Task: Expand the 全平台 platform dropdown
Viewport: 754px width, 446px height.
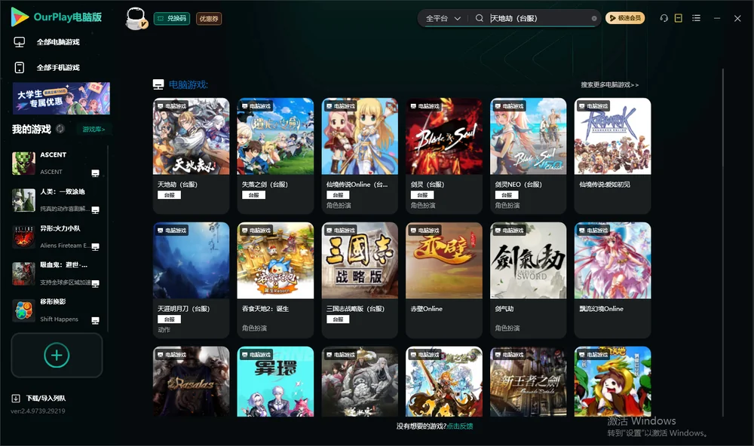Action: (x=443, y=18)
